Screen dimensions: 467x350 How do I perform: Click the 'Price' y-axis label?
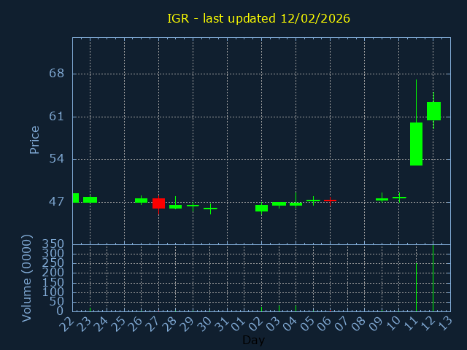pos(34,139)
